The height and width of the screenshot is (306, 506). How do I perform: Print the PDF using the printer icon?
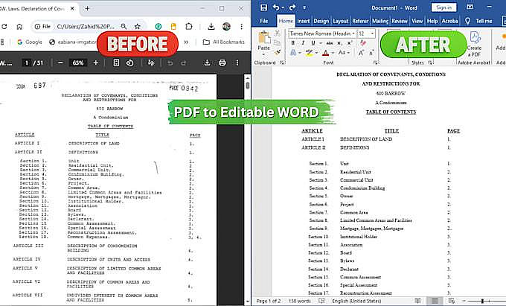click(222, 63)
